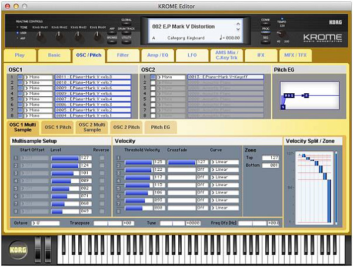
Task: Switch to SEQ mode button
Action: click(x=265, y=42)
